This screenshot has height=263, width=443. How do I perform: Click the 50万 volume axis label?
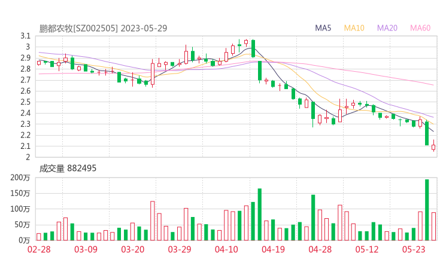[22, 225]
